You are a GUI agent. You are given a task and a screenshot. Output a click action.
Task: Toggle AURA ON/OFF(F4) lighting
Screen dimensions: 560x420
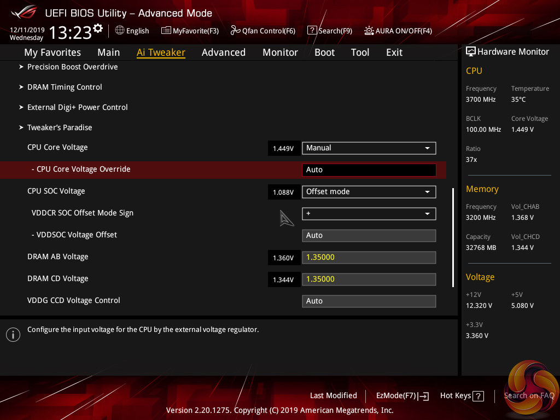tap(398, 31)
